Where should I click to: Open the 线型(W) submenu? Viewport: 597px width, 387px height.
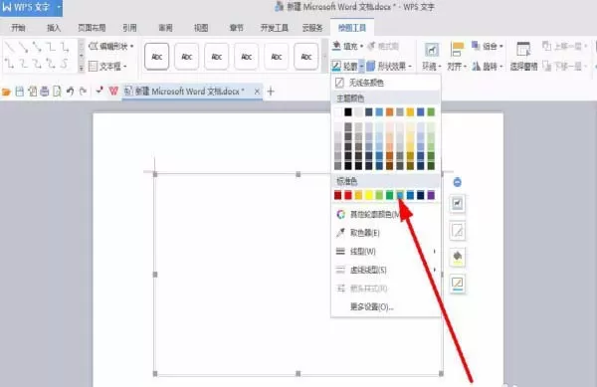tap(386, 251)
